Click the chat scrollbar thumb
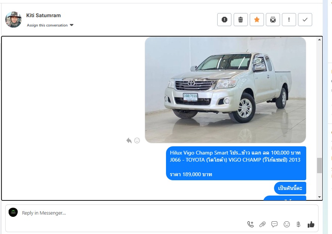The height and width of the screenshot is (234, 332). (x=319, y=165)
